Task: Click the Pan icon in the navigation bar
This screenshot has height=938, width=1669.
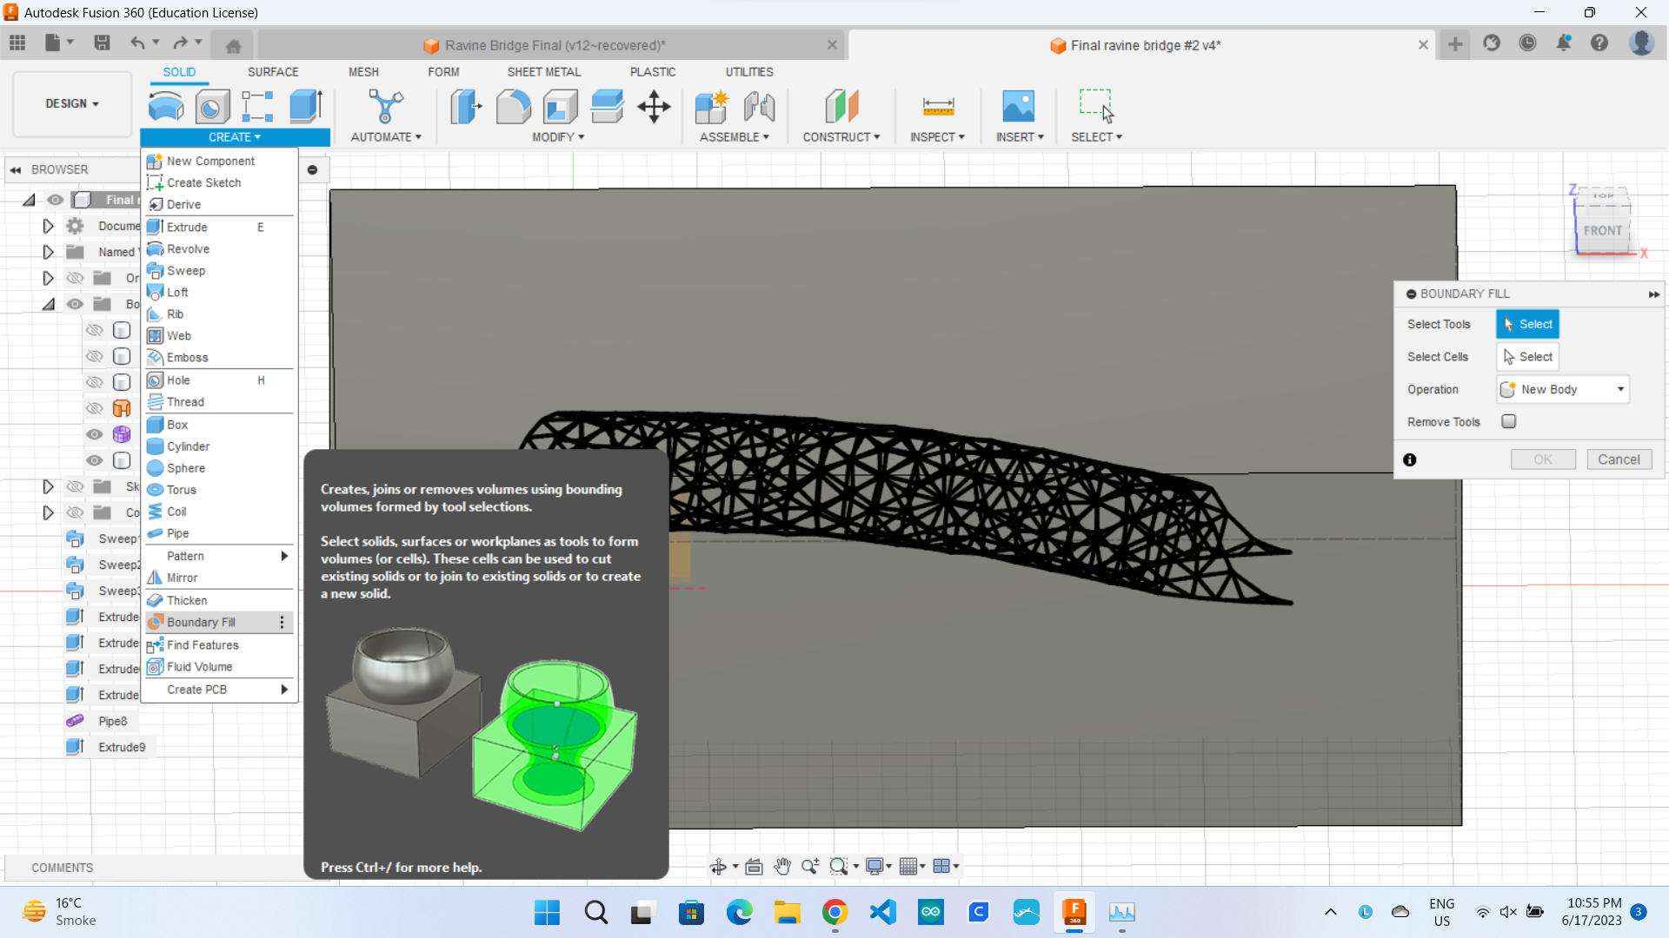Action: tap(781, 866)
